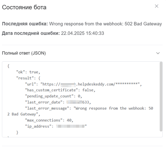Click the "ok": true line
The height and width of the screenshot is (148, 166).
click(28, 72)
